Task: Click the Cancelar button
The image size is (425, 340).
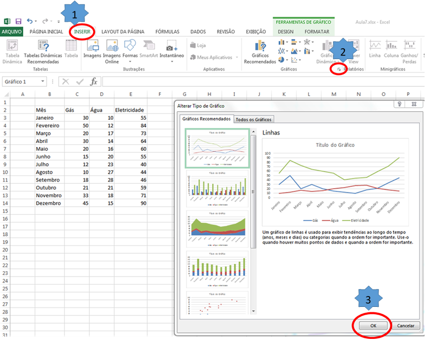Action: pos(406,325)
